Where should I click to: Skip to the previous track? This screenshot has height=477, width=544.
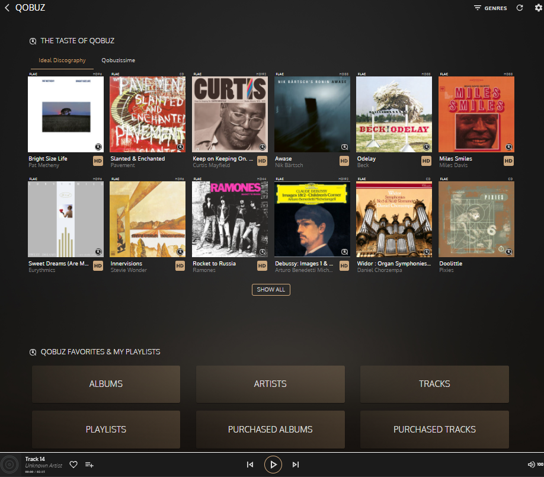pyautogui.click(x=250, y=465)
